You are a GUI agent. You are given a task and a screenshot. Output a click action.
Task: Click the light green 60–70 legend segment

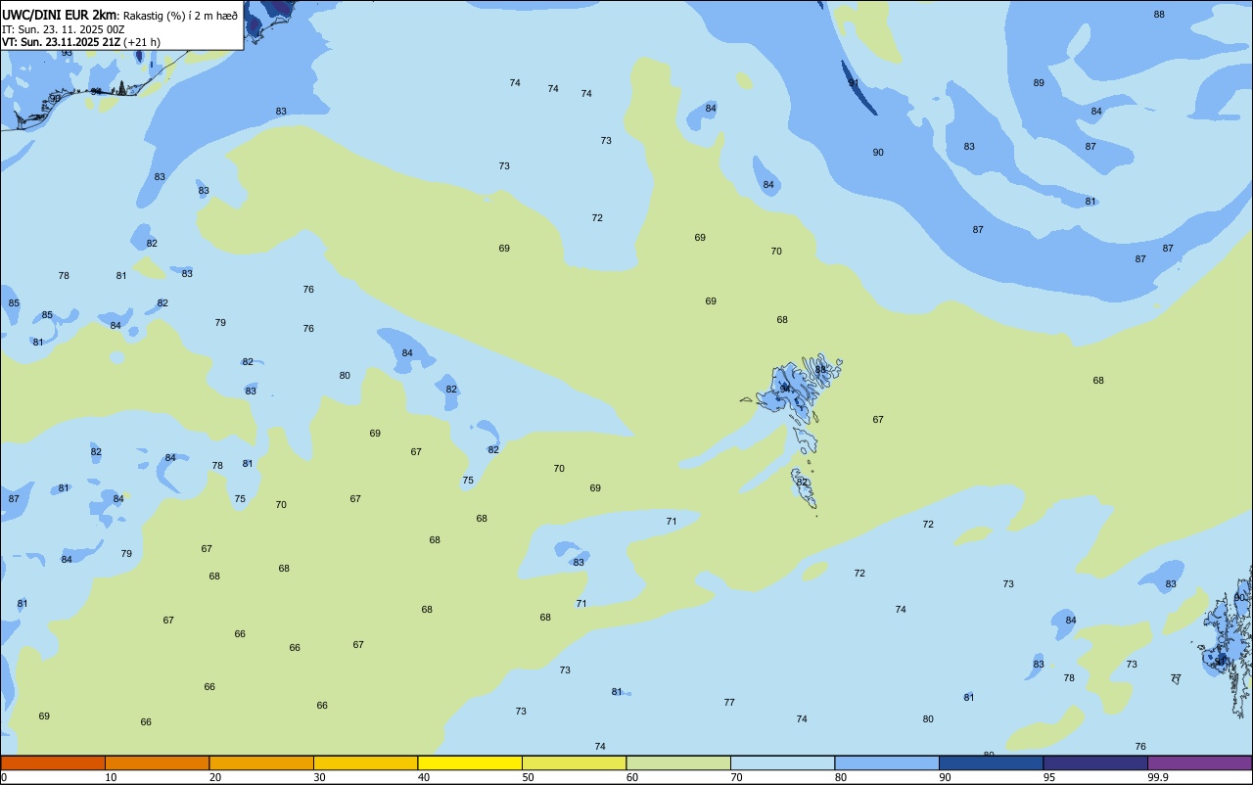pyautogui.click(x=678, y=763)
